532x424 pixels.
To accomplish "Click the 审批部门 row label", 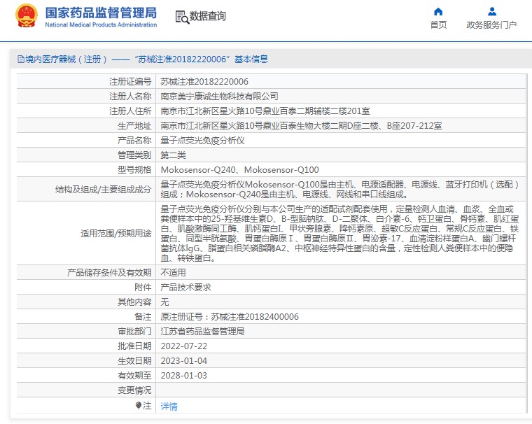I will pyautogui.click(x=134, y=332).
